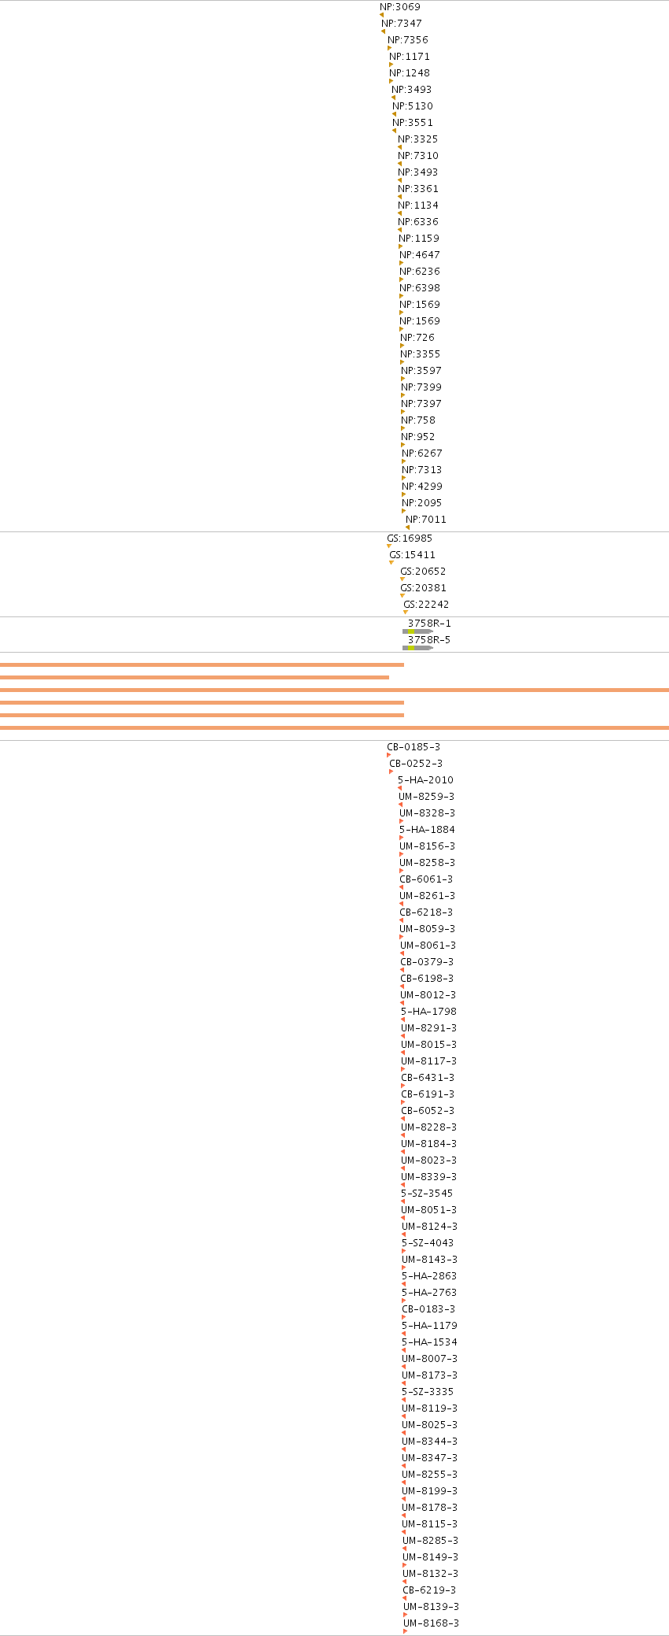Click the 5-SZ-3545 label
The height and width of the screenshot is (1636, 669).
427,1194
